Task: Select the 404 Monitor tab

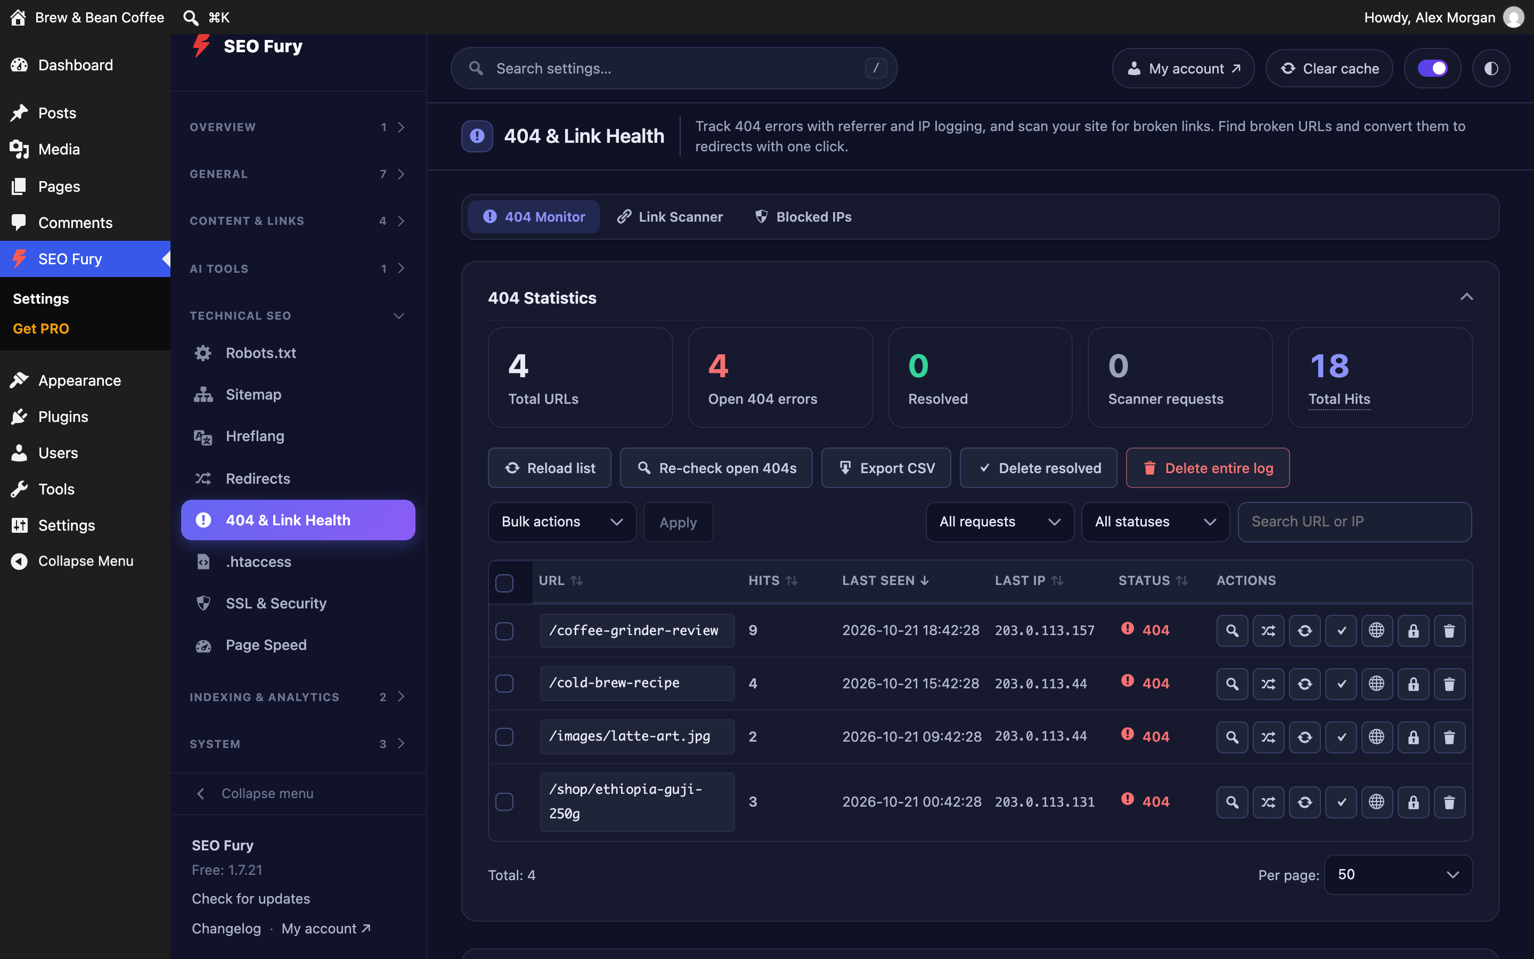Action: (534, 217)
